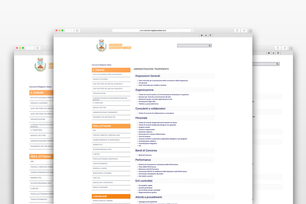This screenshot has height=204, width=306.
Task: Open Telefono e posta elettronica link
Action: 148,104
